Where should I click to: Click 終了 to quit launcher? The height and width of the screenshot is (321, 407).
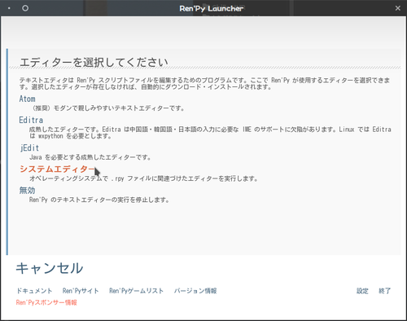385,291
